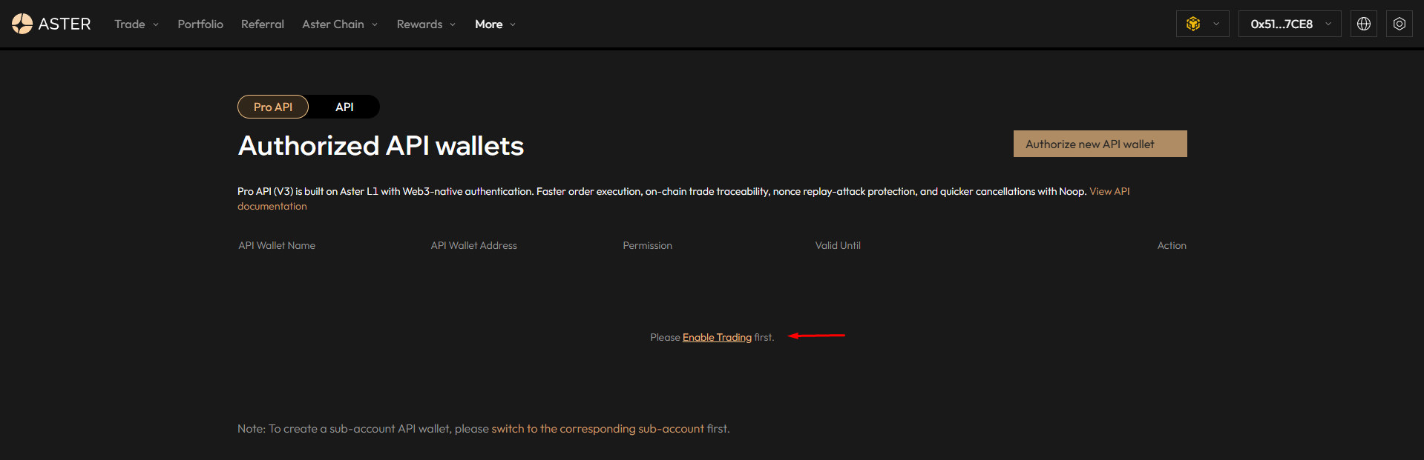Click the Valid Until column header

(838, 246)
